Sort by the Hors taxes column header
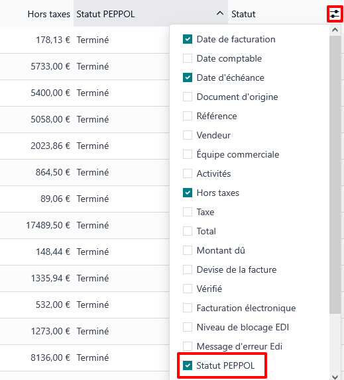344x380 pixels. (49, 14)
